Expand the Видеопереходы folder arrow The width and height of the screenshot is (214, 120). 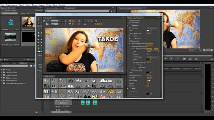point(2,81)
